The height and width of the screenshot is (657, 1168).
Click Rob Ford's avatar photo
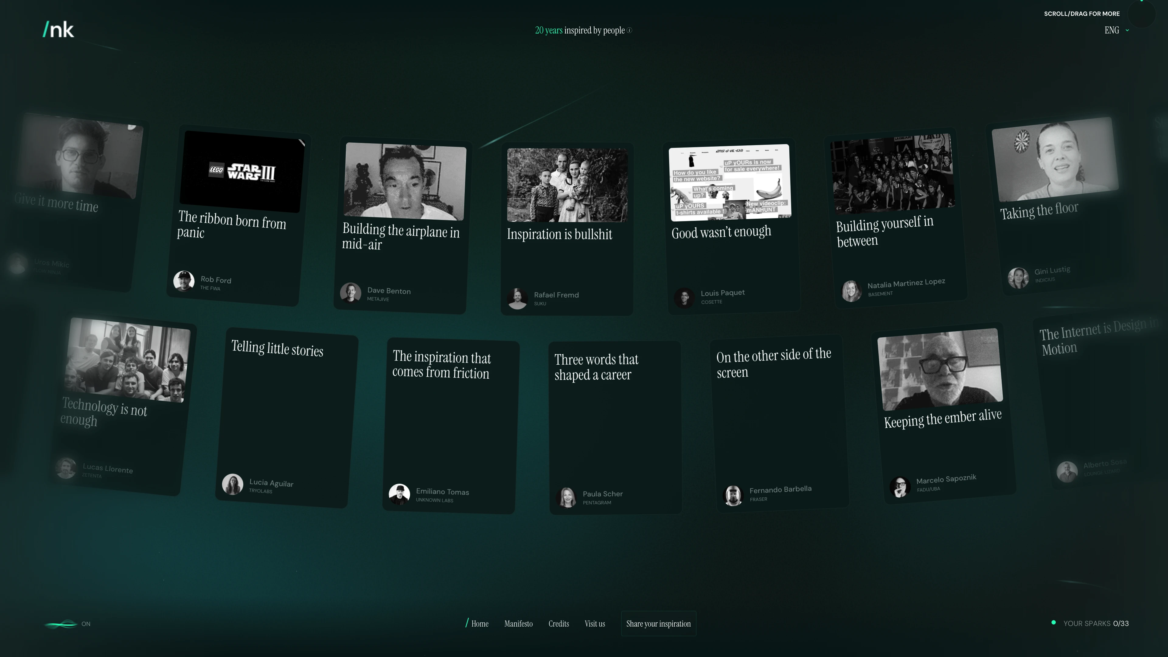(x=184, y=281)
